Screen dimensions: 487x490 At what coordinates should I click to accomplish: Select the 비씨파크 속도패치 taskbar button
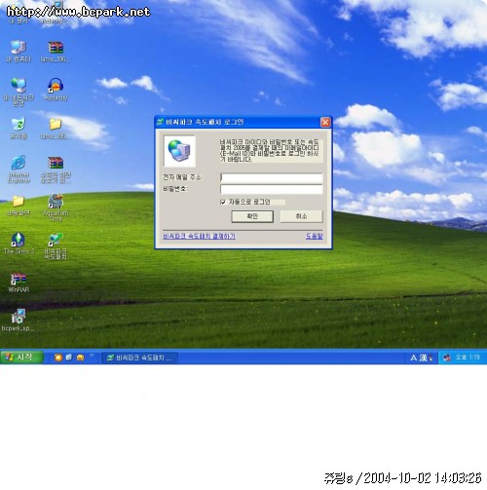click(x=140, y=358)
